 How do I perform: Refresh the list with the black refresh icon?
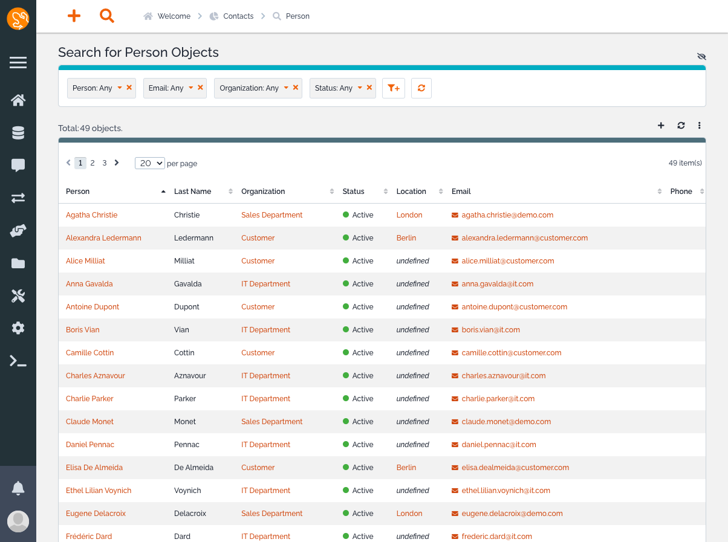click(x=681, y=126)
